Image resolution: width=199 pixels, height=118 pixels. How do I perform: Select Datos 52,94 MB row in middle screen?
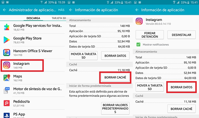[100, 41]
